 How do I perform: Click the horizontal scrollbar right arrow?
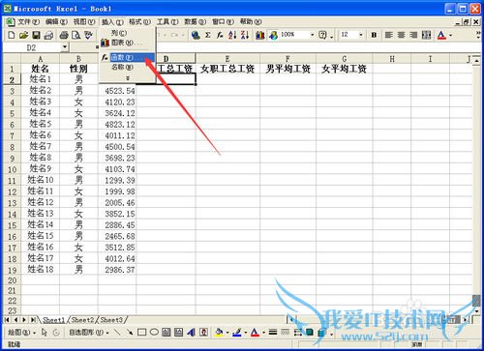[466, 320]
